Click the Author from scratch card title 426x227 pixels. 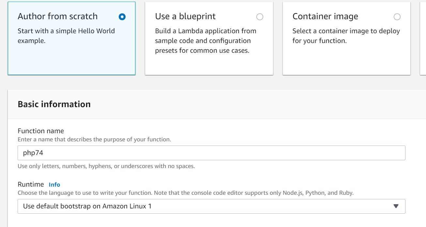point(58,16)
